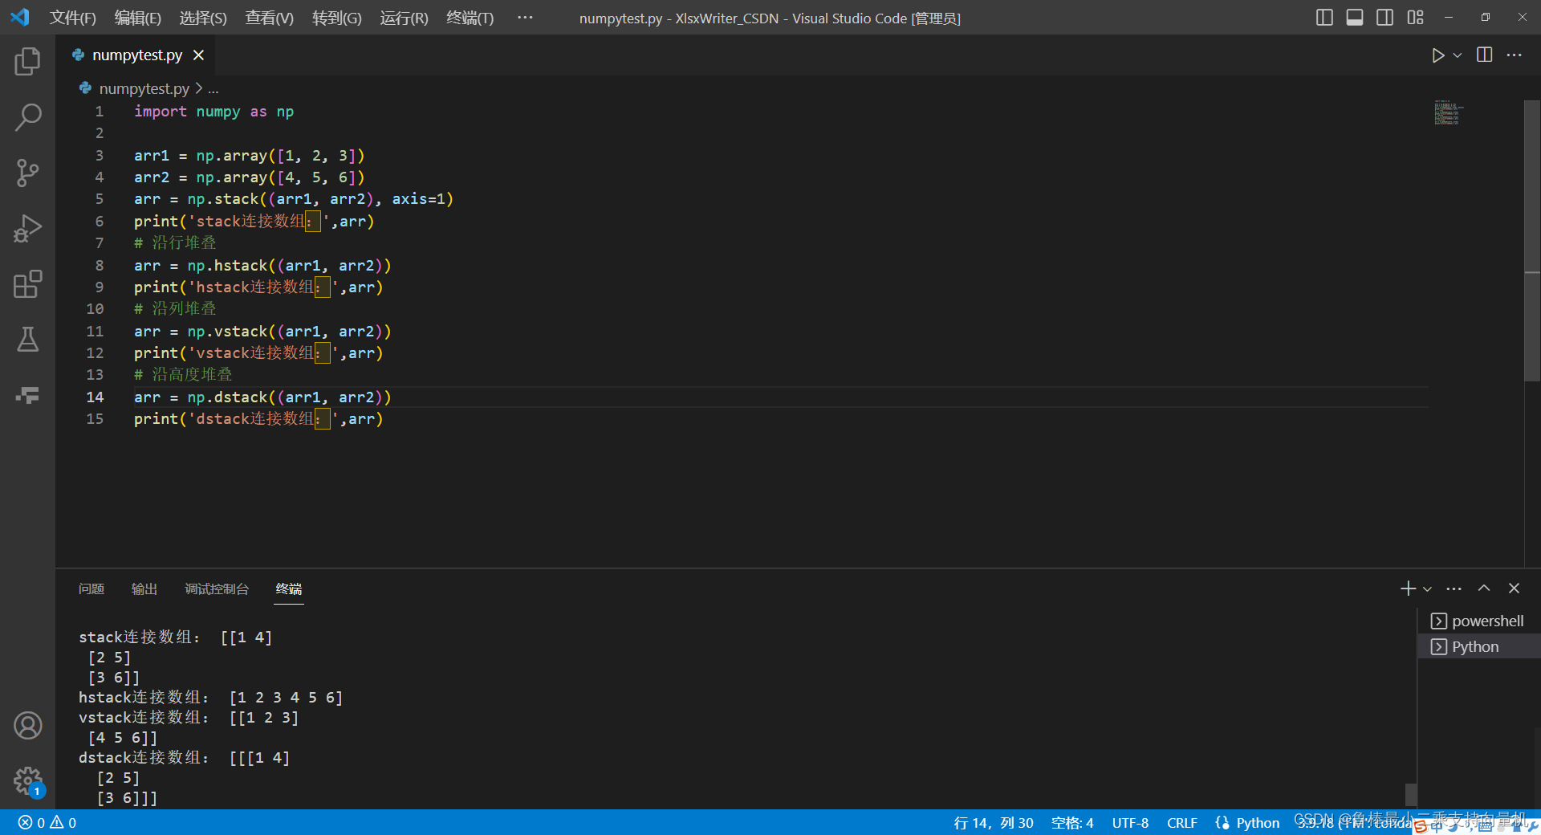Open the 选择(S) menu
The height and width of the screenshot is (835, 1541).
[x=203, y=18]
